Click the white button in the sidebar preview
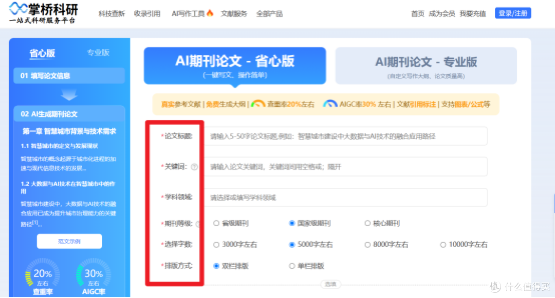 69,242
